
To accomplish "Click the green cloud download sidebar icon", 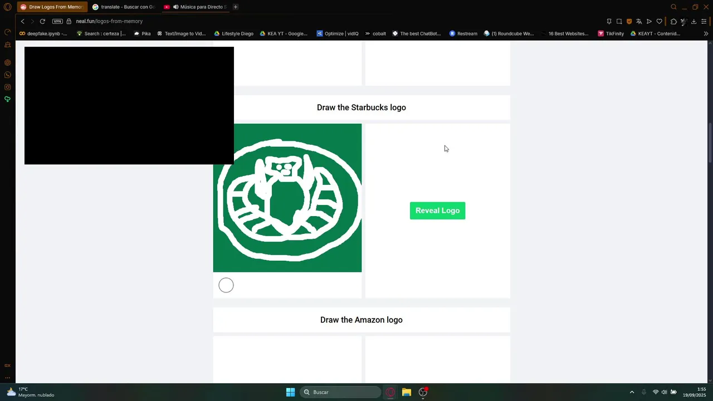I will [8, 99].
